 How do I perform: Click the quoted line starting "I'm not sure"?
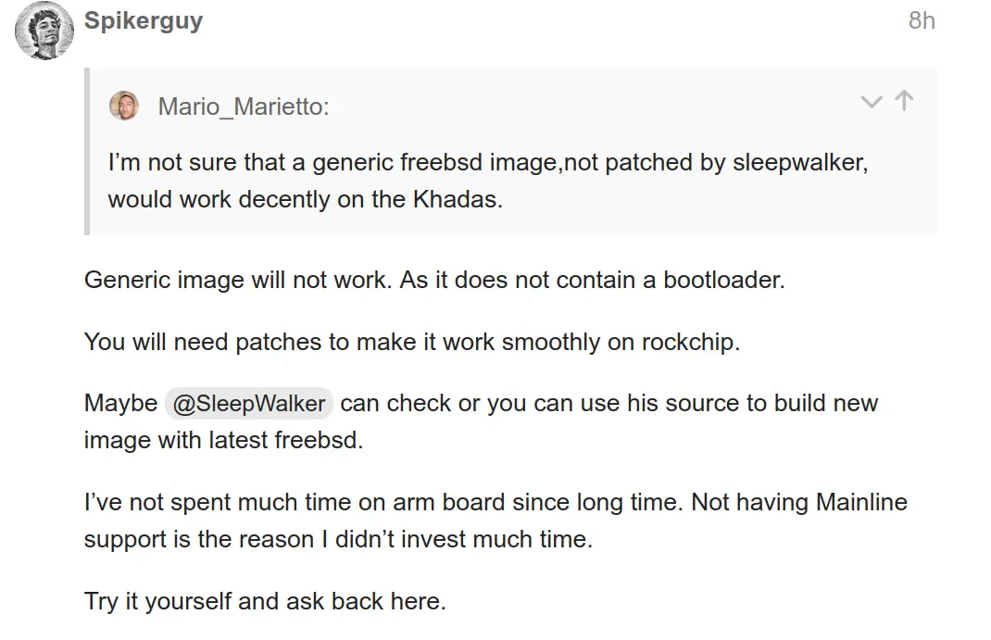point(487,163)
